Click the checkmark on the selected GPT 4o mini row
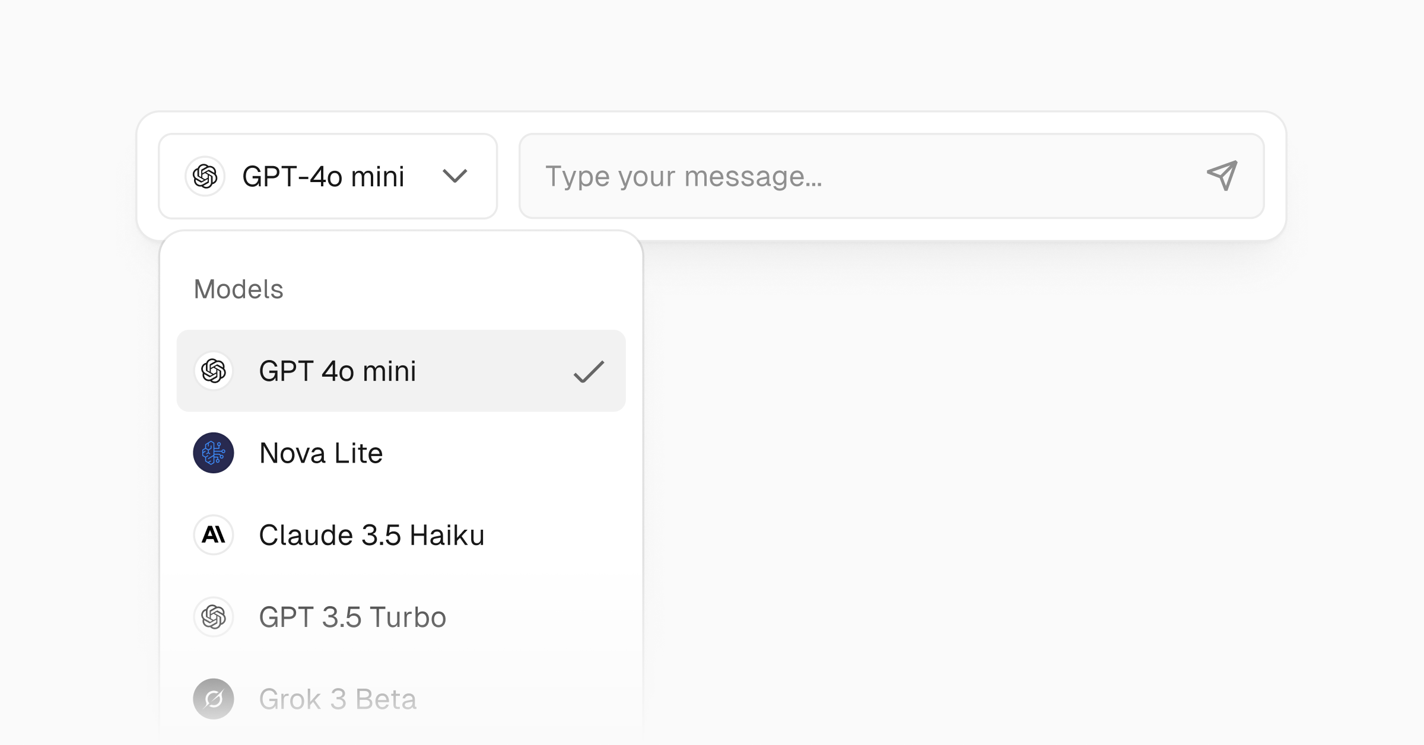 pyautogui.click(x=589, y=372)
